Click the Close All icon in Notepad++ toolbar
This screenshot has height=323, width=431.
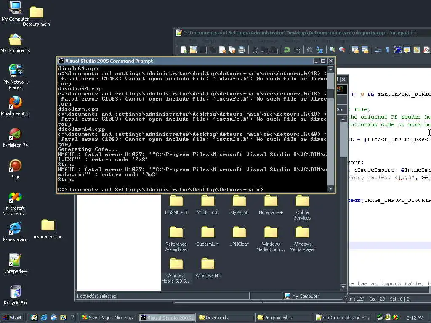point(232,50)
